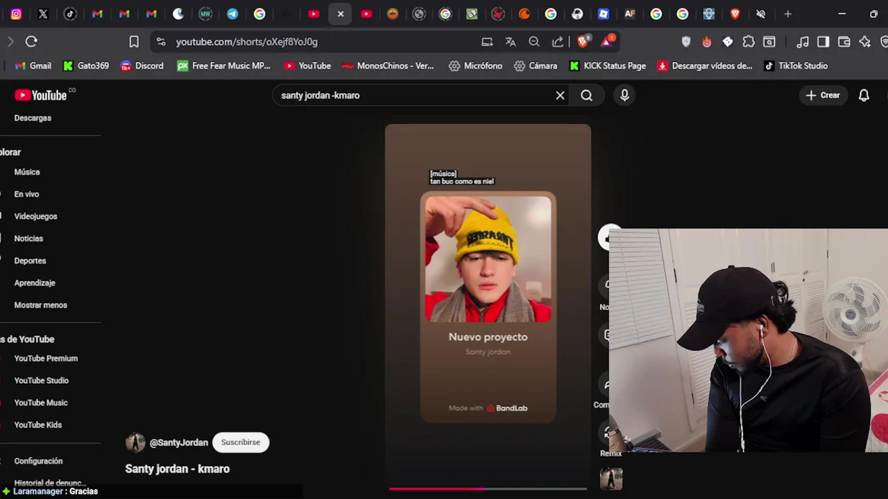Image resolution: width=888 pixels, height=499 pixels.
Task: Open En vivo in sidebar
Action: [x=26, y=194]
